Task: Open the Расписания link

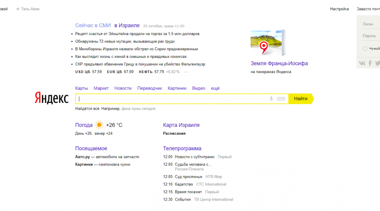Action: (174, 134)
